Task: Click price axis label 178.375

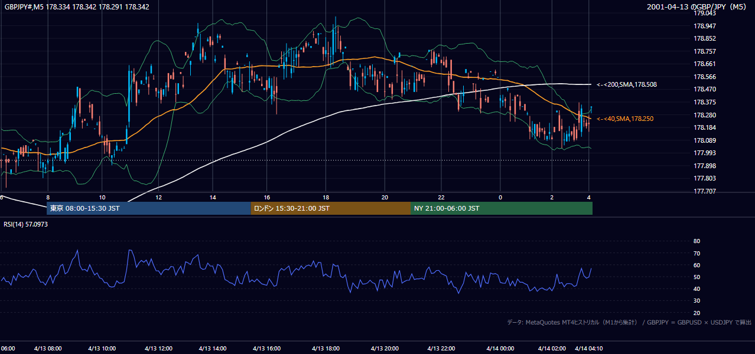Action: pos(705,102)
